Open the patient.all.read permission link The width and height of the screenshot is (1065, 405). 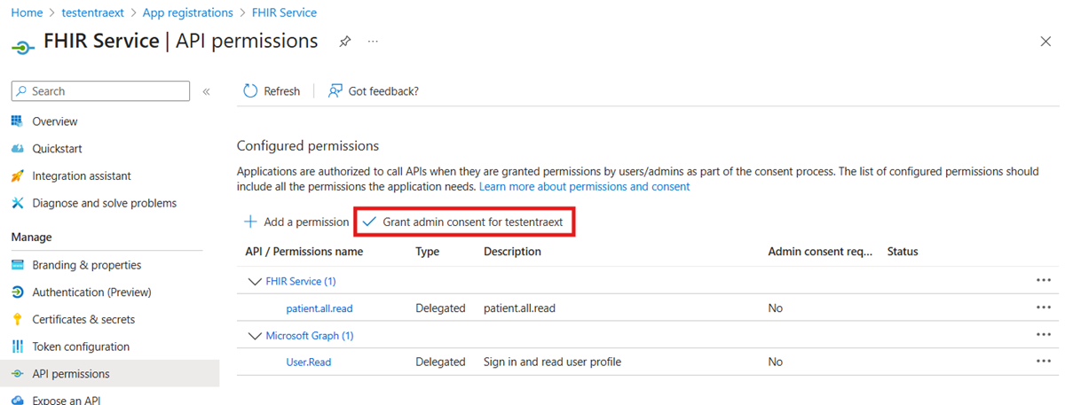point(319,308)
